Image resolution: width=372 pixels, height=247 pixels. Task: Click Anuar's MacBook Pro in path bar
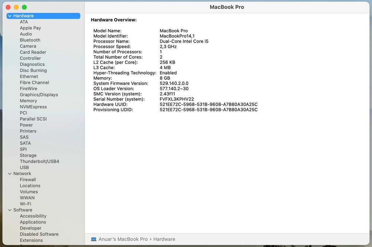123,239
